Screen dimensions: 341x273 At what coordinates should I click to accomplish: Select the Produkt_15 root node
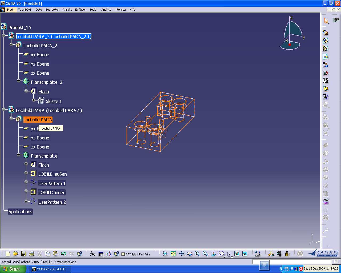click(19, 27)
